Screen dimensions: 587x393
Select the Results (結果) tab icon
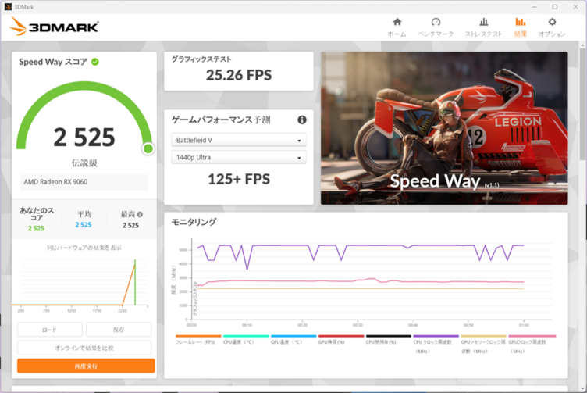[520, 27]
